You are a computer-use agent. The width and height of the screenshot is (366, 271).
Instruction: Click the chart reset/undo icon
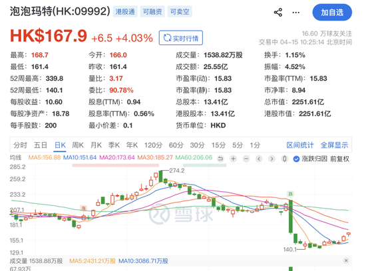point(220,159)
